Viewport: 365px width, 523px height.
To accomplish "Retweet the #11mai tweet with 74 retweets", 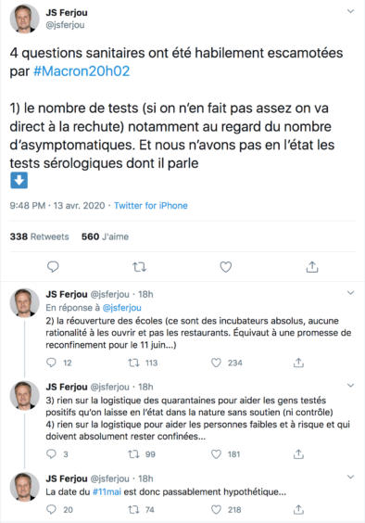I will coord(134,509).
